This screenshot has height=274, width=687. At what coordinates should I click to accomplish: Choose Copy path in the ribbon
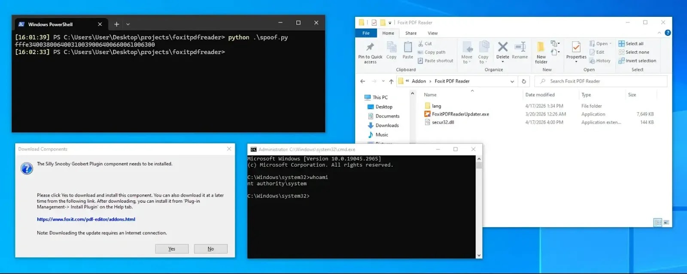pos(431,52)
